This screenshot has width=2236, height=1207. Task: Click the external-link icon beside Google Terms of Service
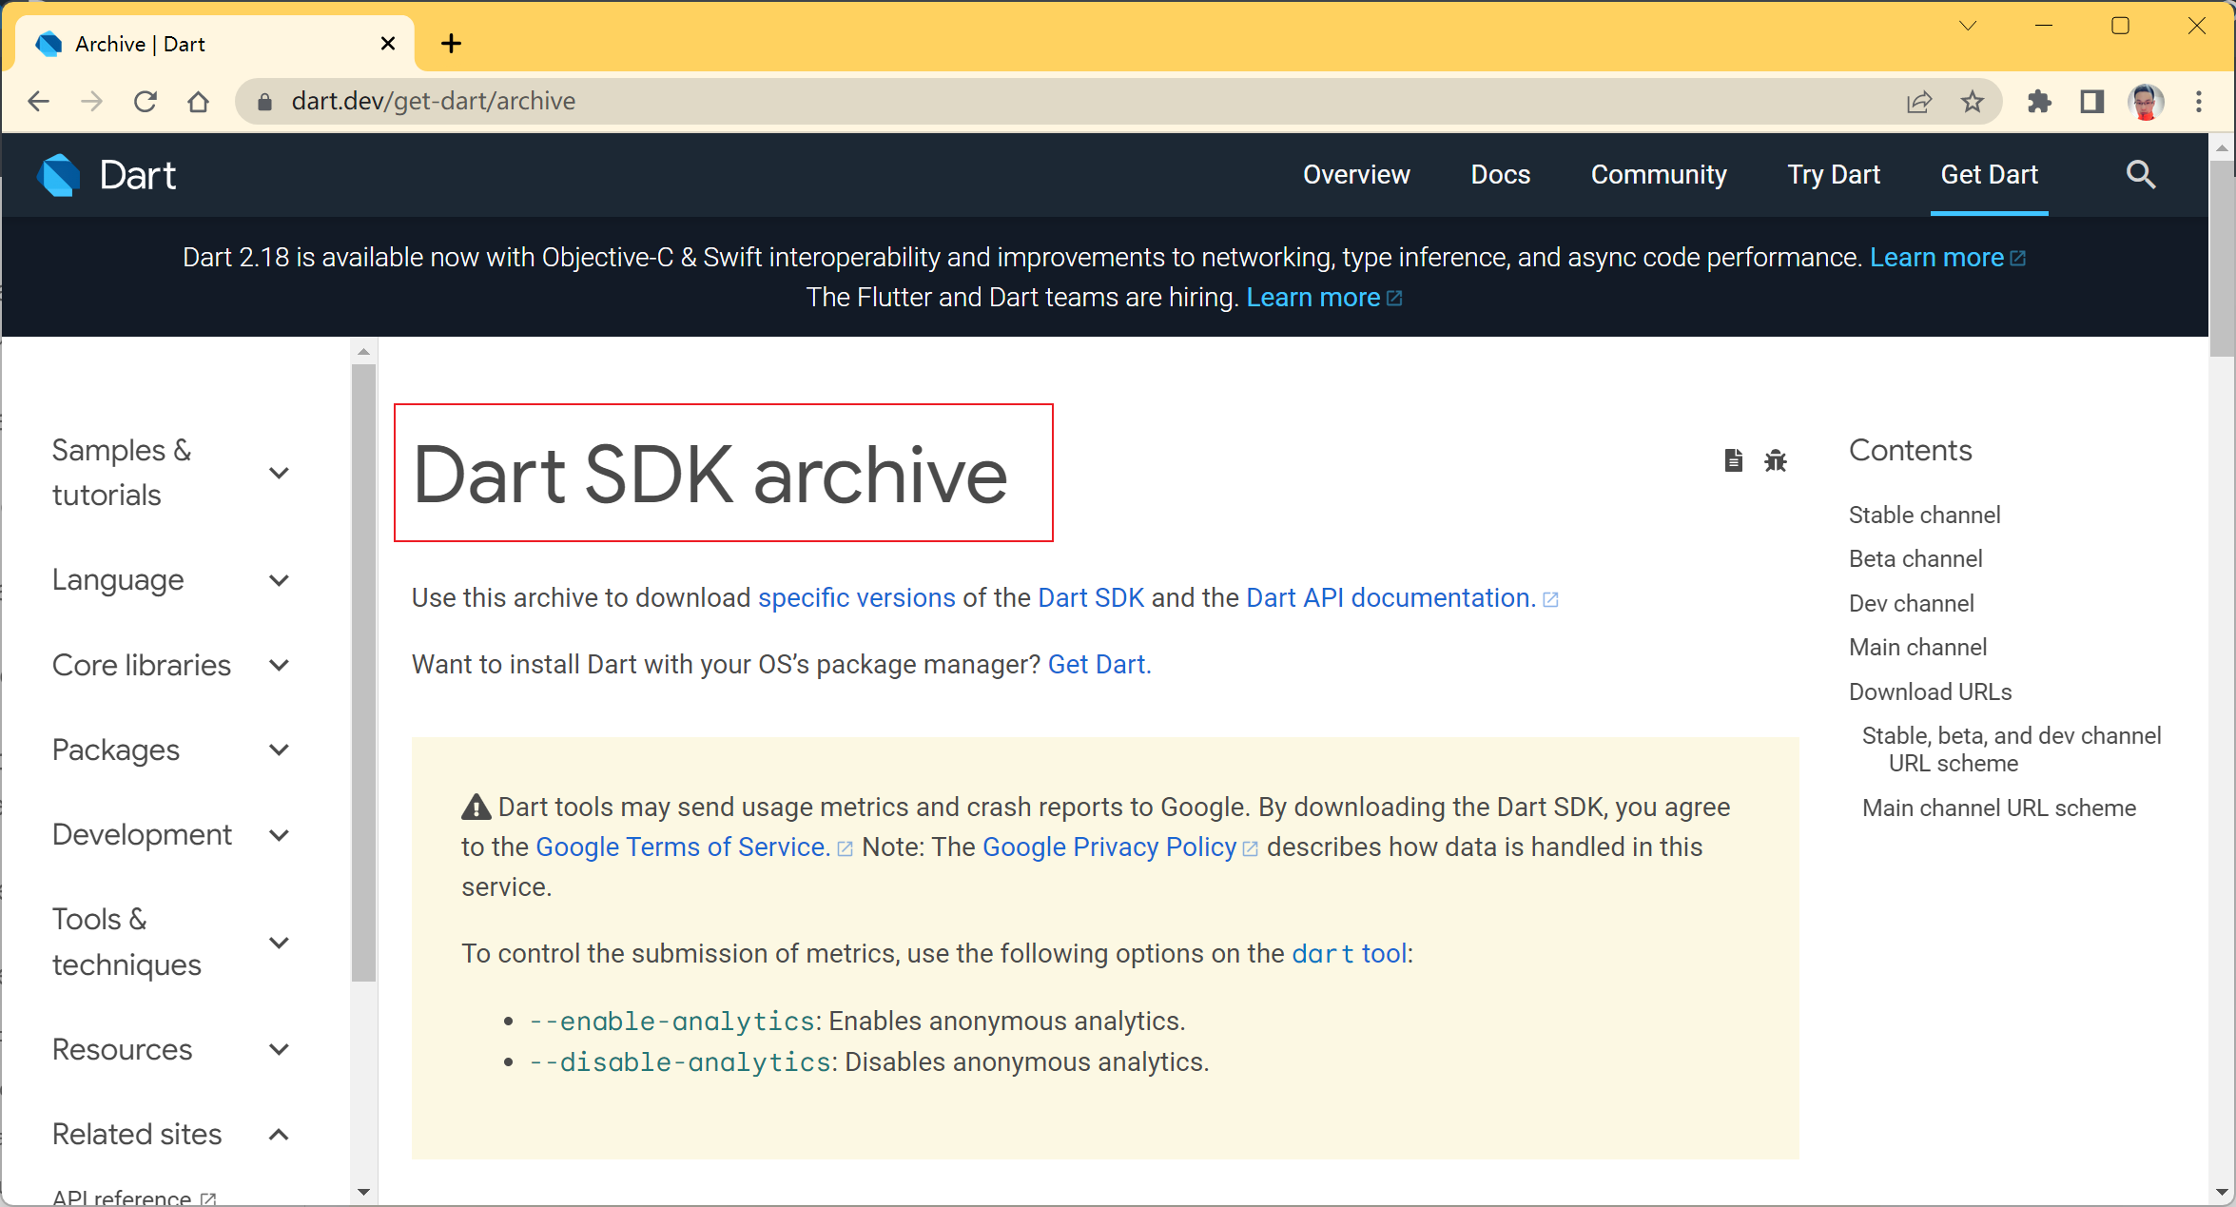point(845,848)
